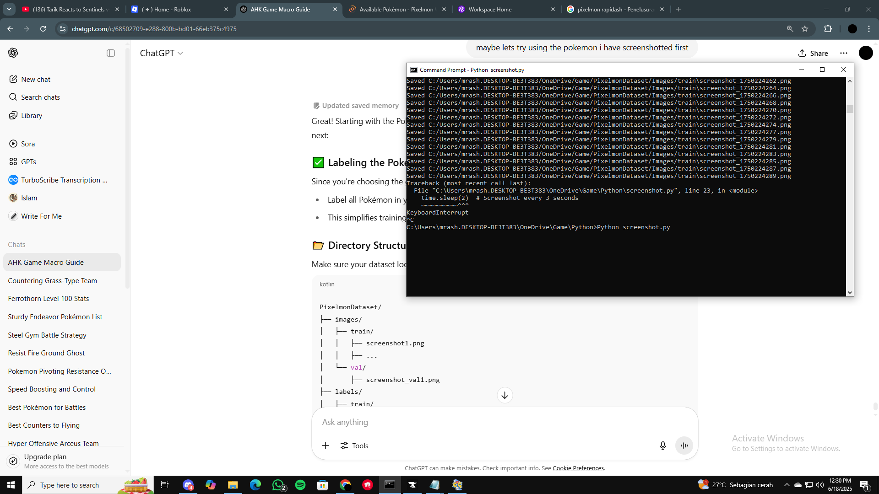Open the Tools menu in composer

click(x=354, y=446)
